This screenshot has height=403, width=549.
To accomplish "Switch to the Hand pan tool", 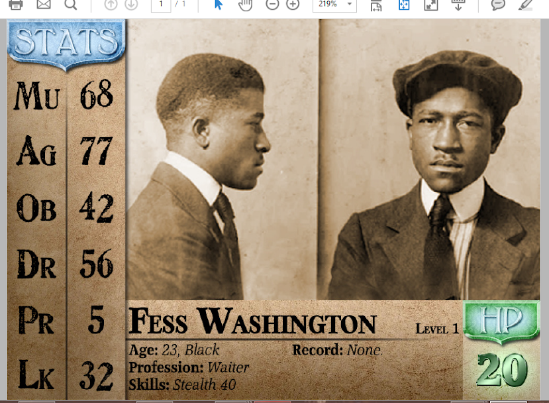I will pyautogui.click(x=245, y=5).
